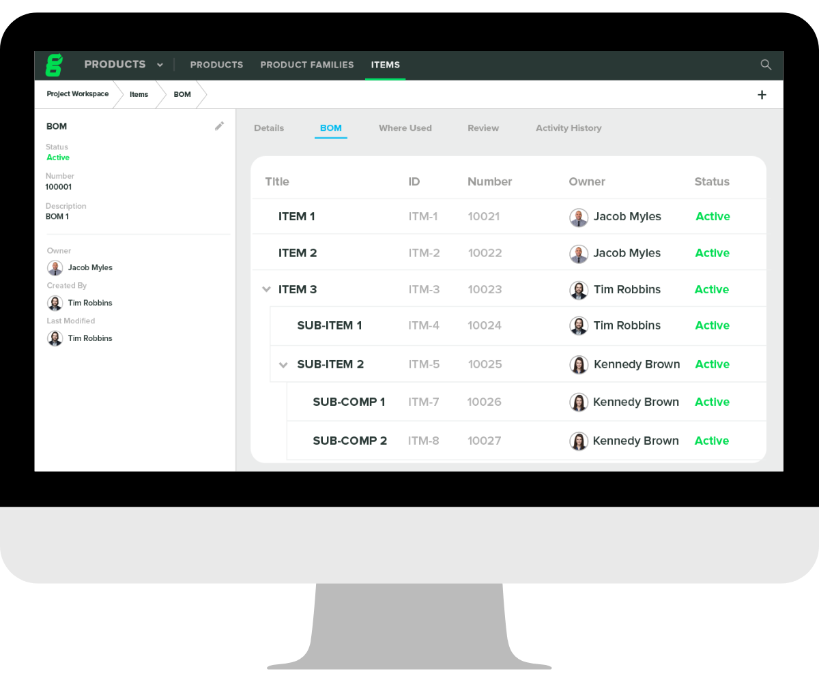Switch to the Details tab
Viewport: 819px width, 682px height.
[269, 128]
